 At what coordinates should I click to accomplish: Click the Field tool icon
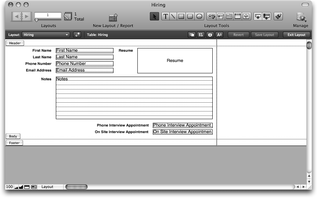(x=258, y=16)
